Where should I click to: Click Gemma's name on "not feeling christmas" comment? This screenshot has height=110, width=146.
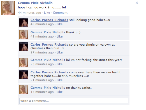tap(48, 60)
